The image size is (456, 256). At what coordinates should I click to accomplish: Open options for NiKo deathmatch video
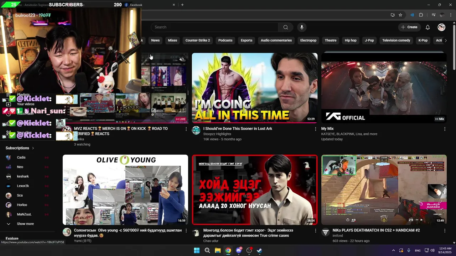[445, 230]
